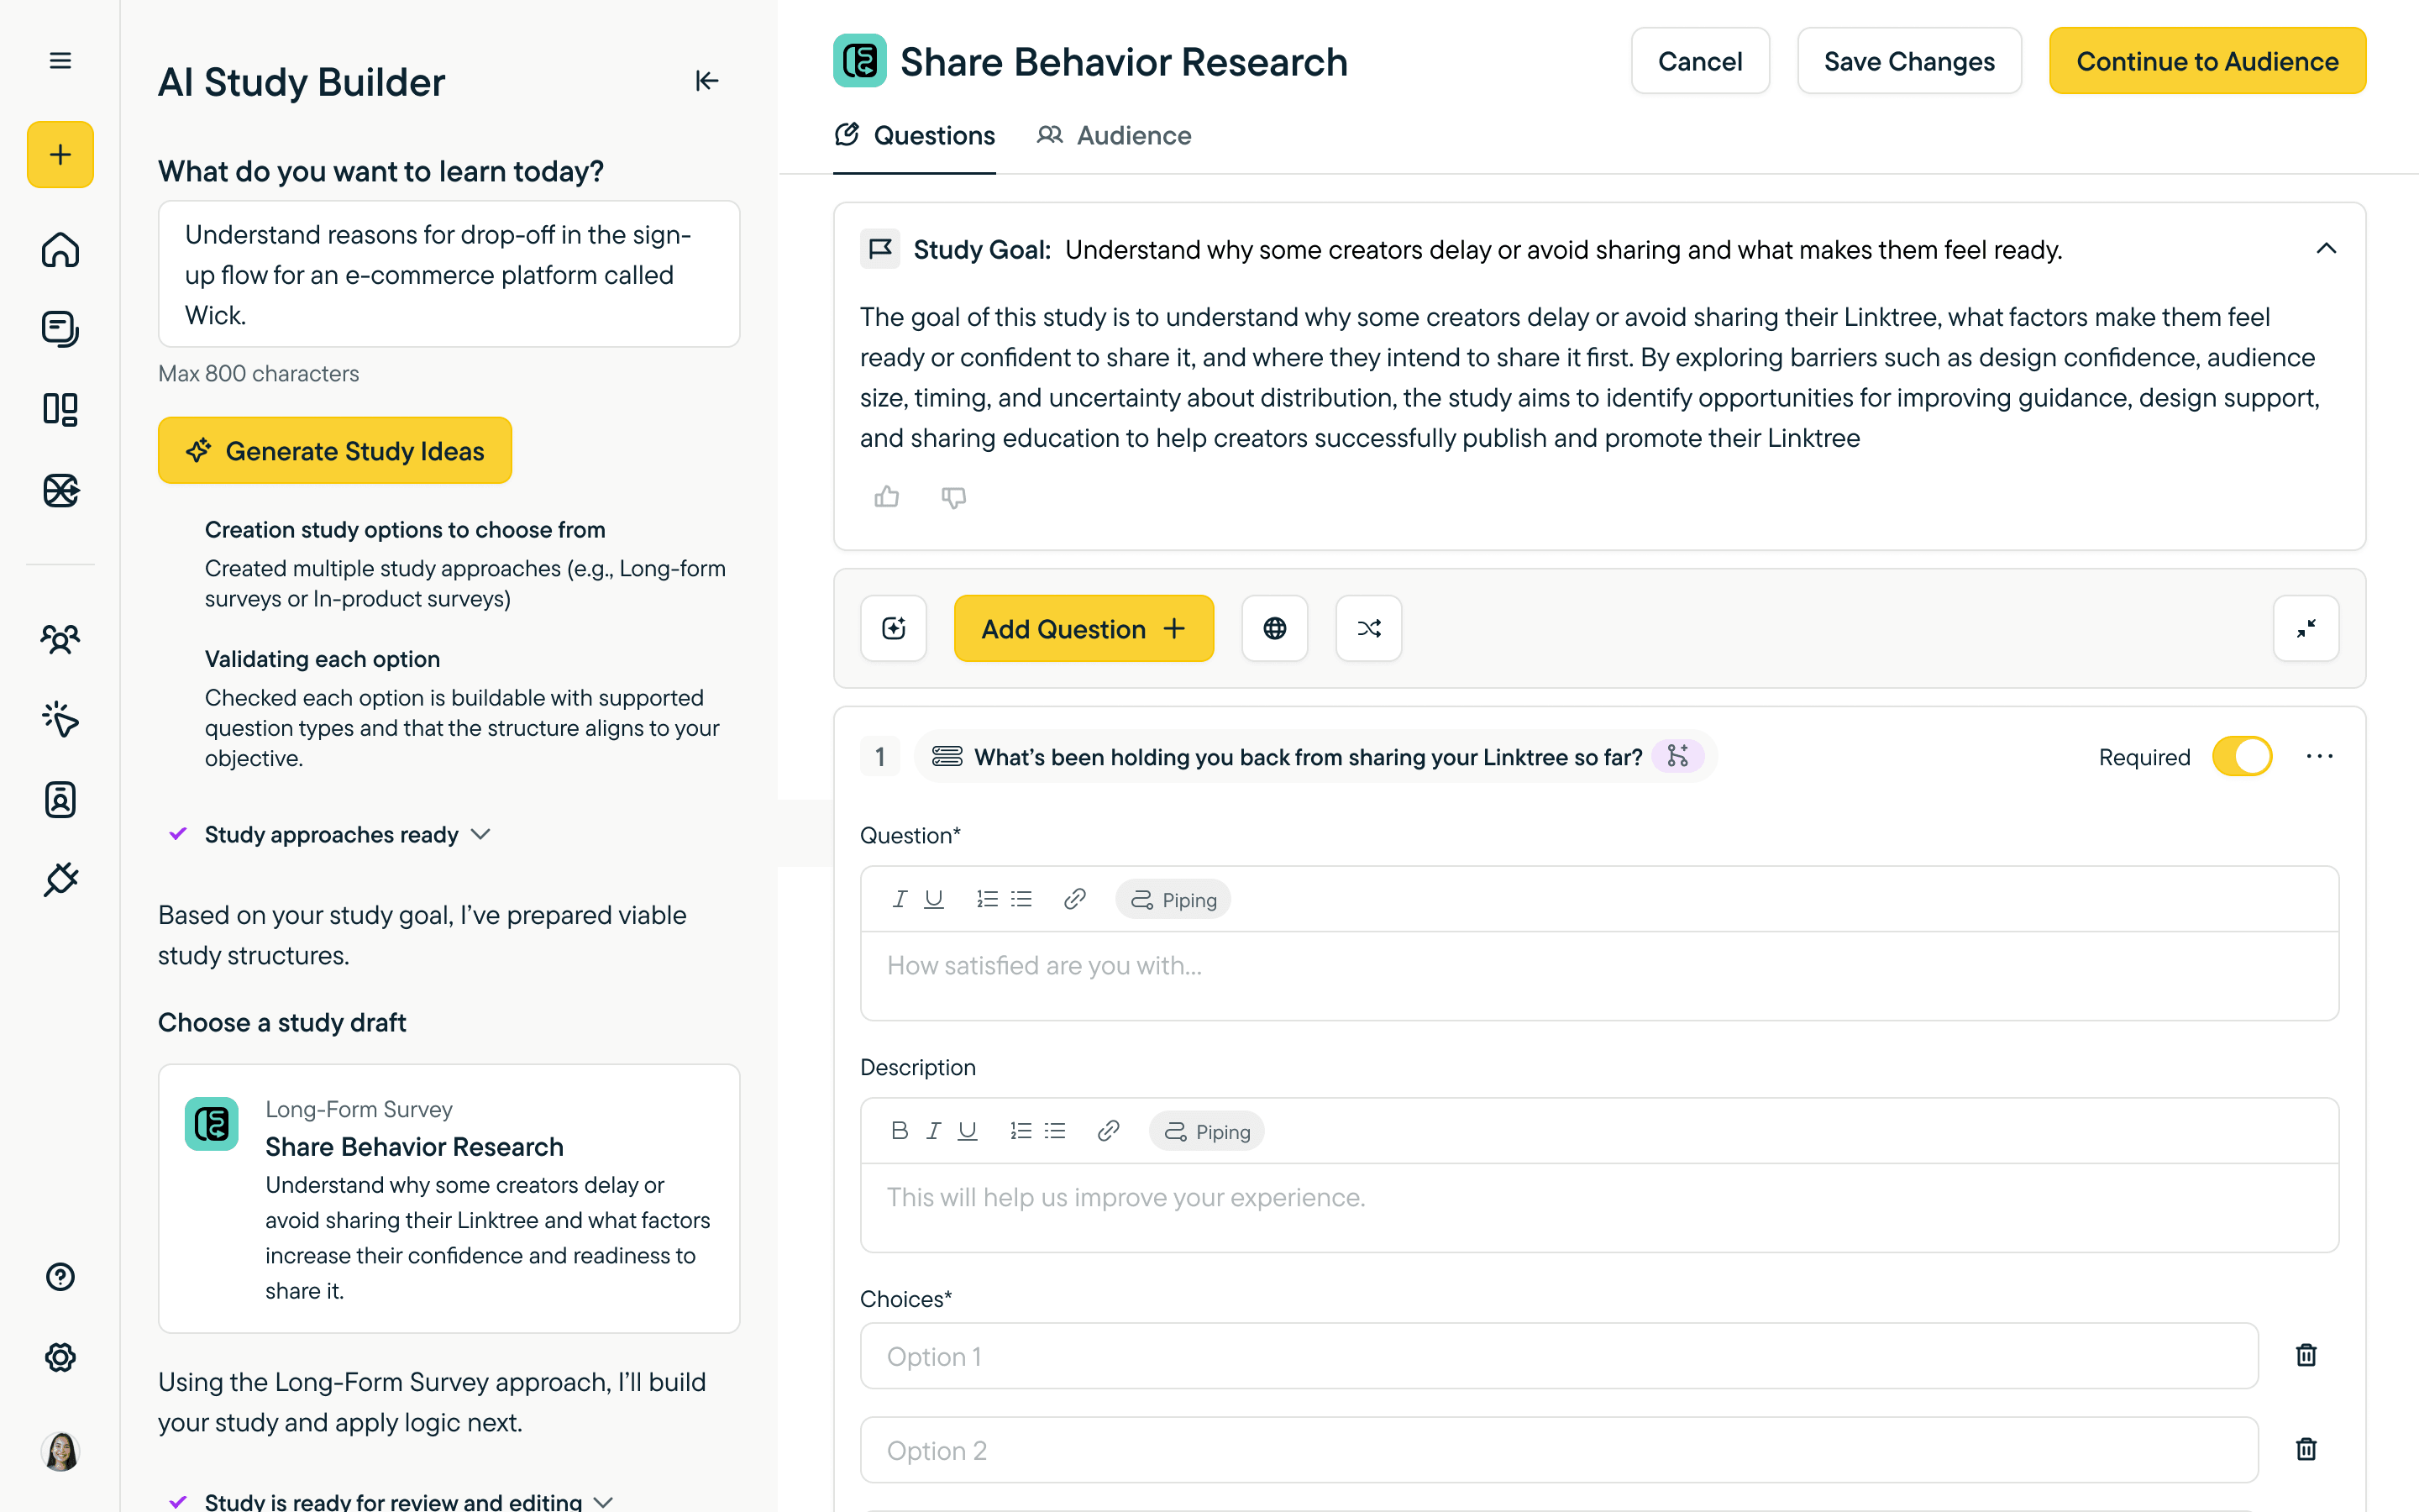Click the yellow plus create button in sidebar
Image resolution: width=2419 pixels, height=1512 pixels.
pos(60,155)
